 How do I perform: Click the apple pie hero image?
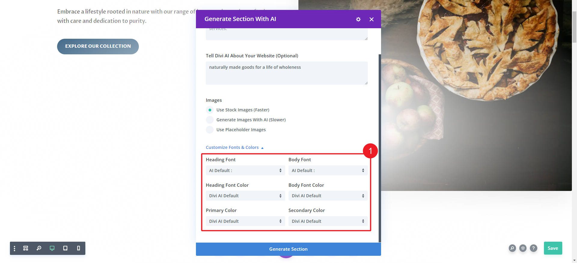(476, 95)
